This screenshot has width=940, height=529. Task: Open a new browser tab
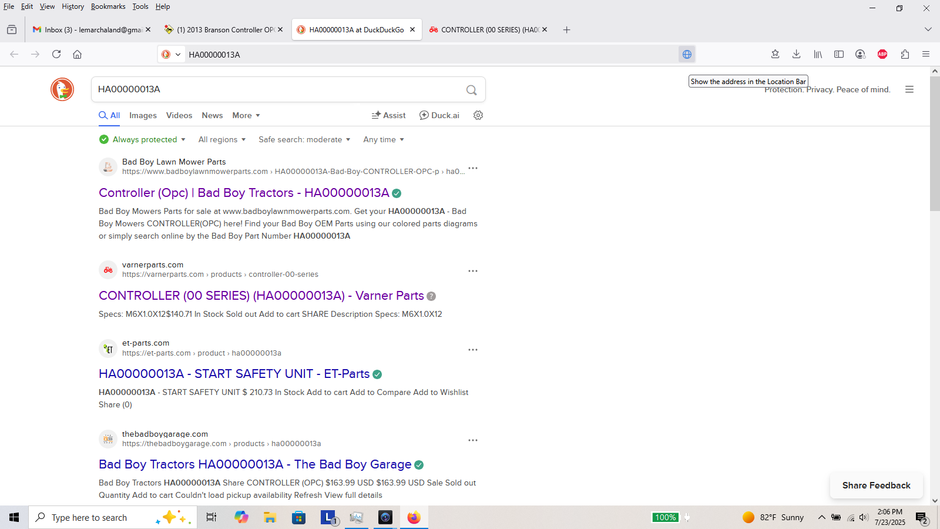[566, 29]
